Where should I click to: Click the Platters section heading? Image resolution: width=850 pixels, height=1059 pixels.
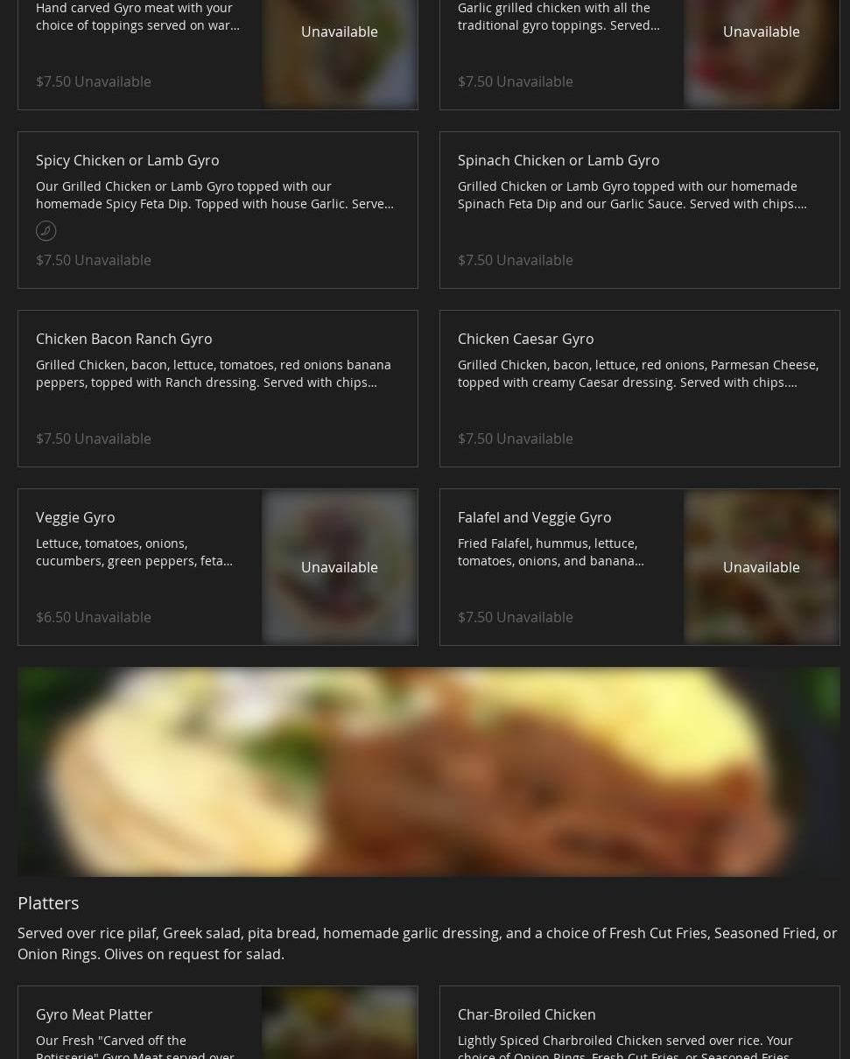point(48,902)
